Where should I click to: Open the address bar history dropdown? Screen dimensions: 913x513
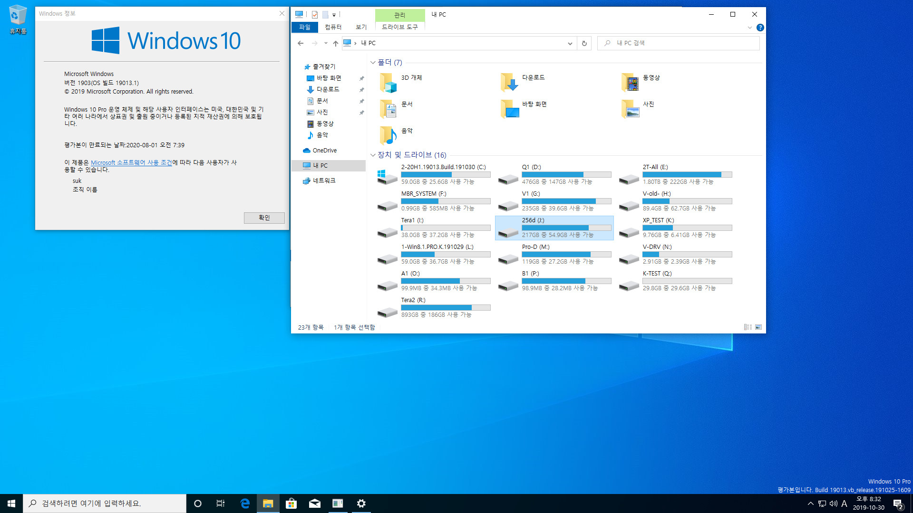pyautogui.click(x=570, y=43)
